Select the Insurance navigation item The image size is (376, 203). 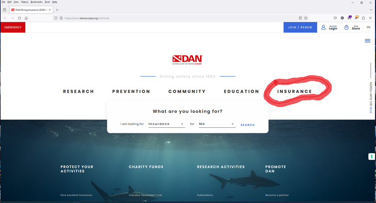click(295, 91)
